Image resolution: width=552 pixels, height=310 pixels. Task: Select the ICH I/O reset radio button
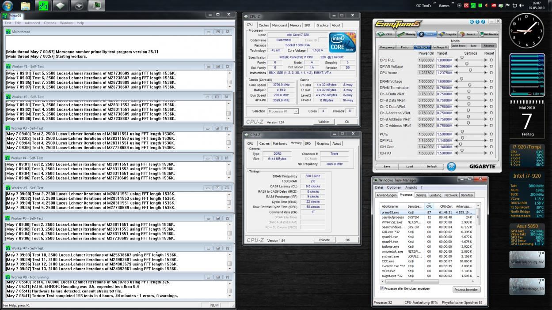491,153
